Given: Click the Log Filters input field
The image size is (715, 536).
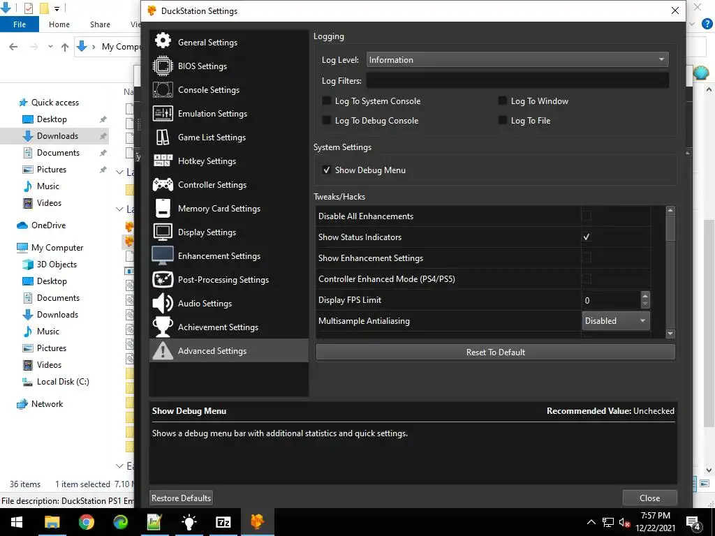Looking at the screenshot, I should pos(517,80).
